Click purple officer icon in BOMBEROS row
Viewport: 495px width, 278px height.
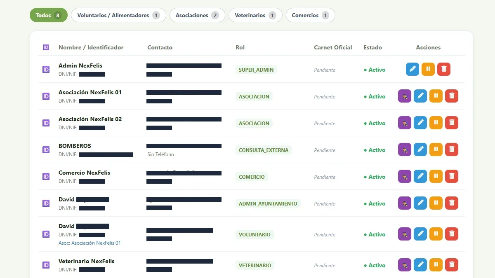click(x=405, y=150)
